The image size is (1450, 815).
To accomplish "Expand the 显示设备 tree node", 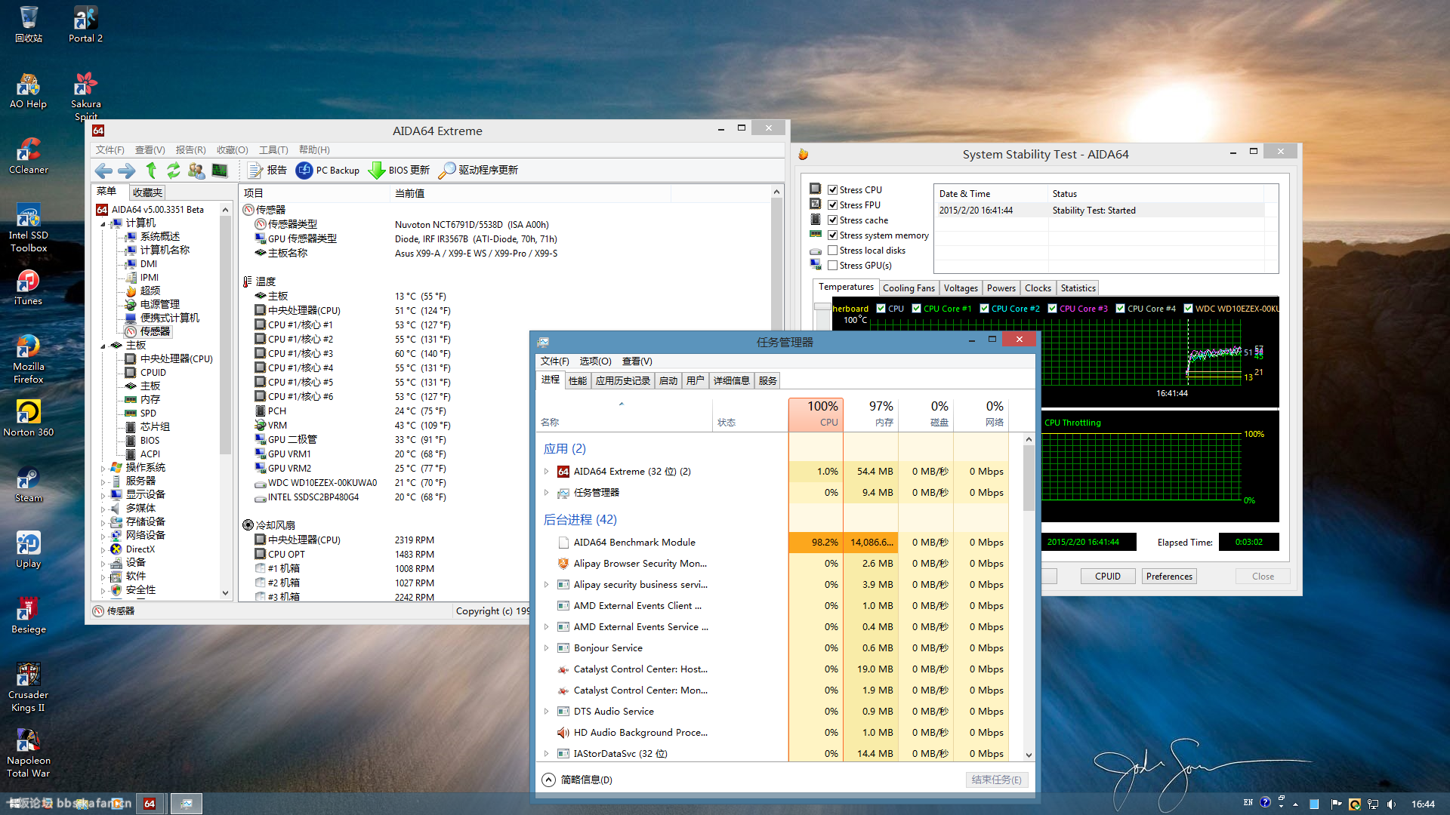I will click(103, 495).
